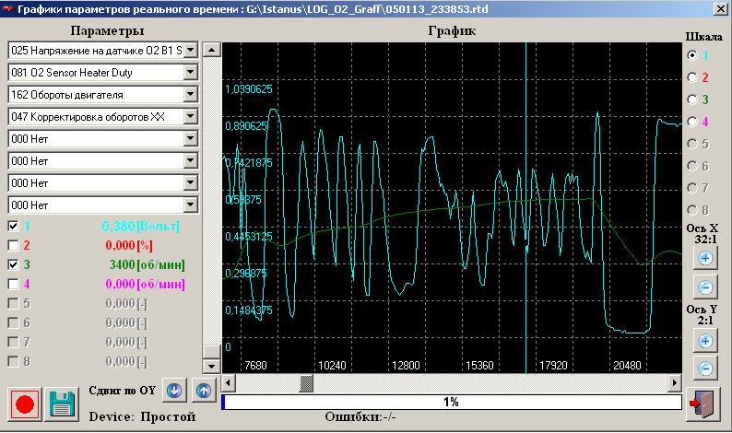Image resolution: width=732 pixels, height=433 pixels.
Task: Click the red record button
Action: tap(24, 405)
